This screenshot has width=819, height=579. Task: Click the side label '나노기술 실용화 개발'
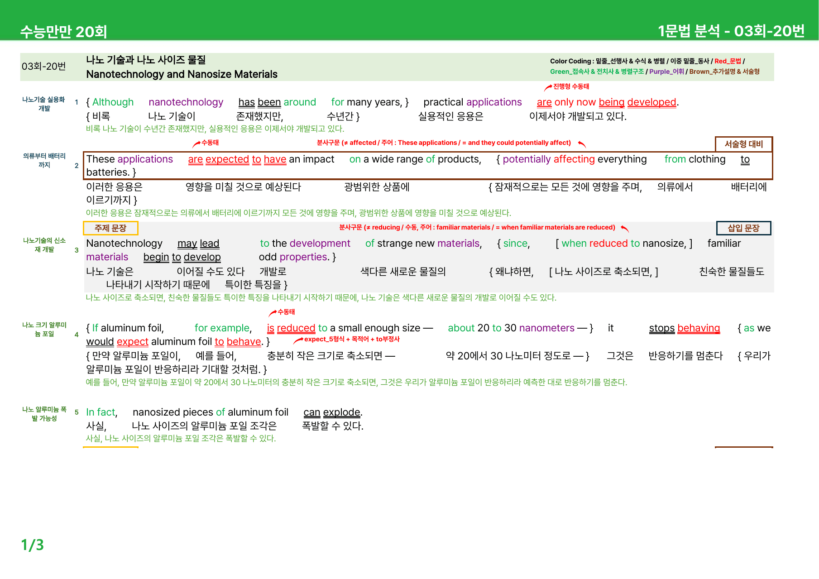click(x=44, y=104)
